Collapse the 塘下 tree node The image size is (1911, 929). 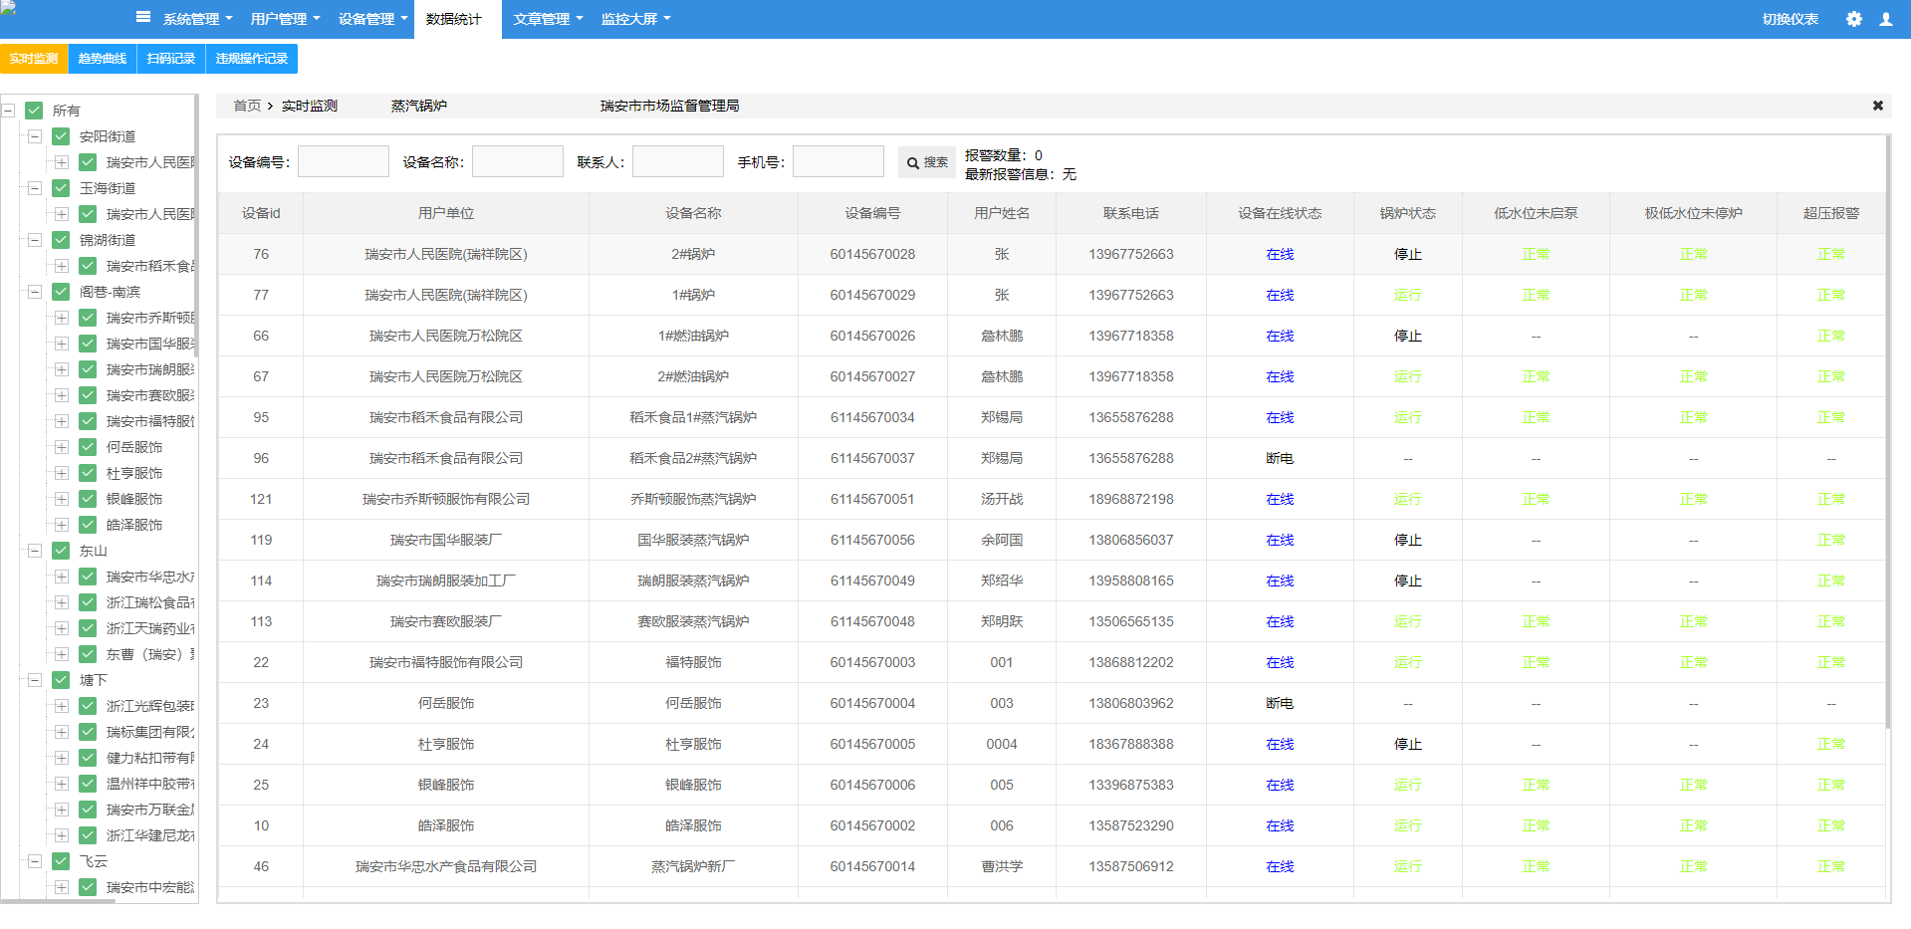coord(35,680)
